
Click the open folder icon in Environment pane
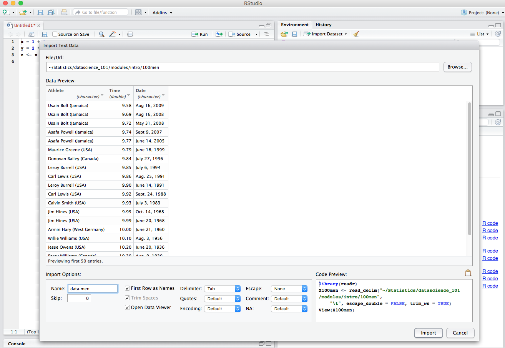(x=284, y=34)
